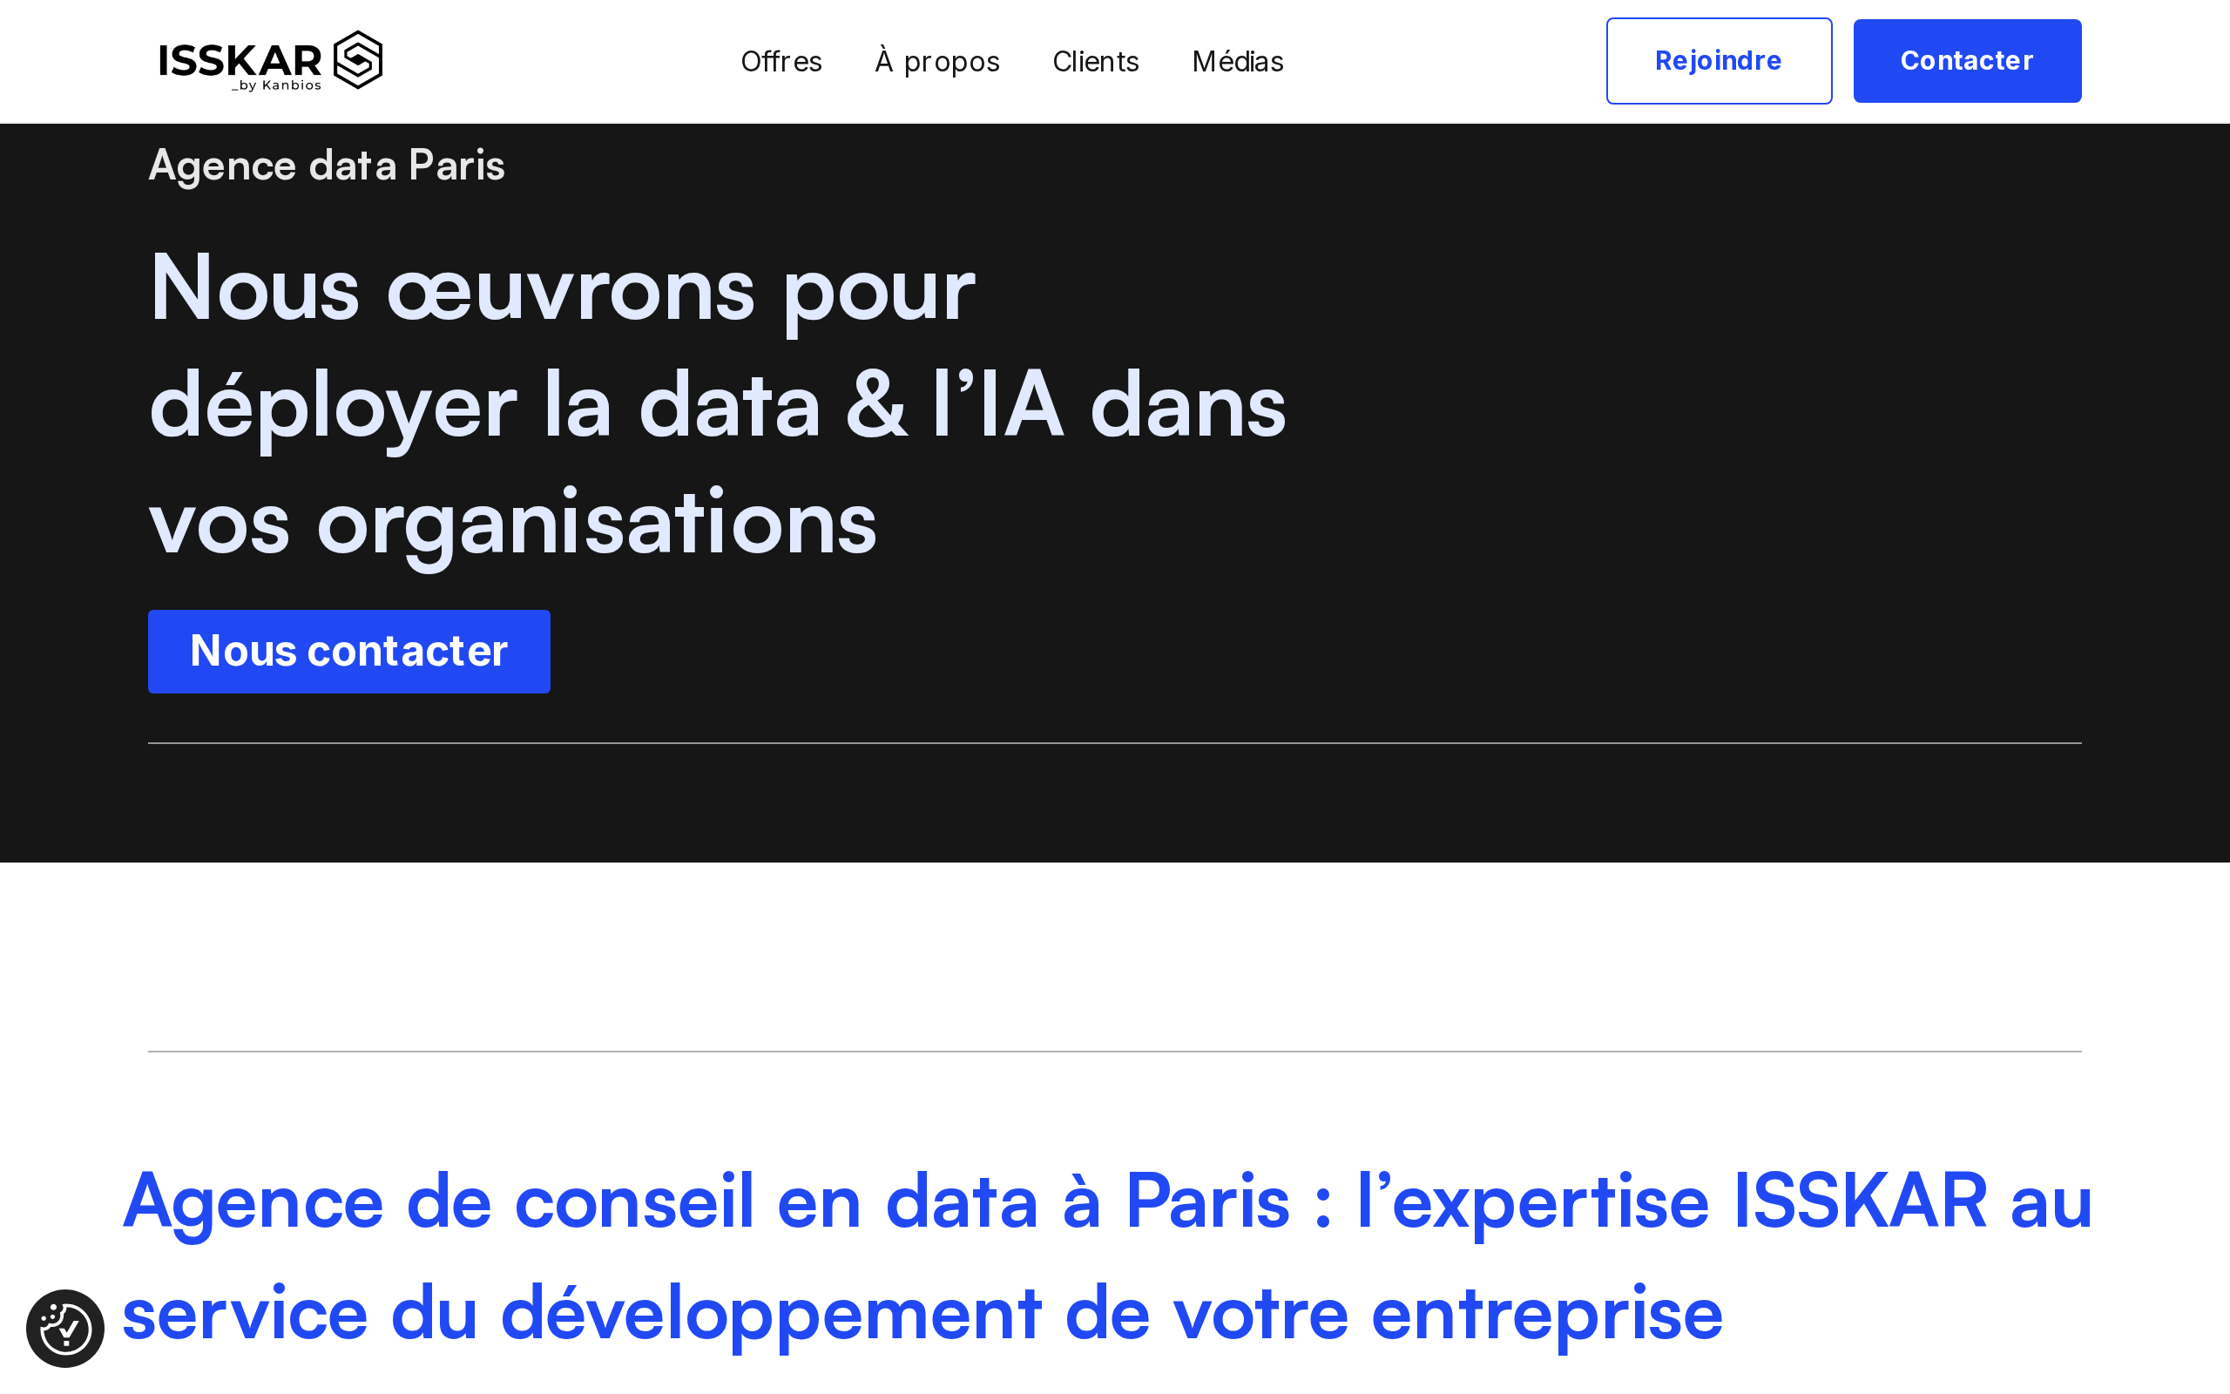Go to the Clients page
This screenshot has width=2230, height=1394.
pyautogui.click(x=1096, y=61)
